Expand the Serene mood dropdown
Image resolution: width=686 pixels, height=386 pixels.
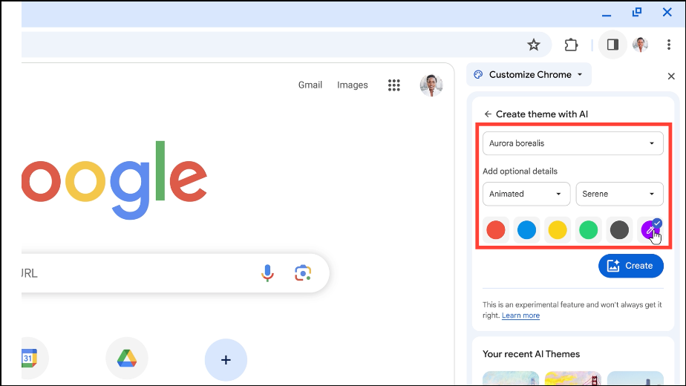tap(619, 194)
